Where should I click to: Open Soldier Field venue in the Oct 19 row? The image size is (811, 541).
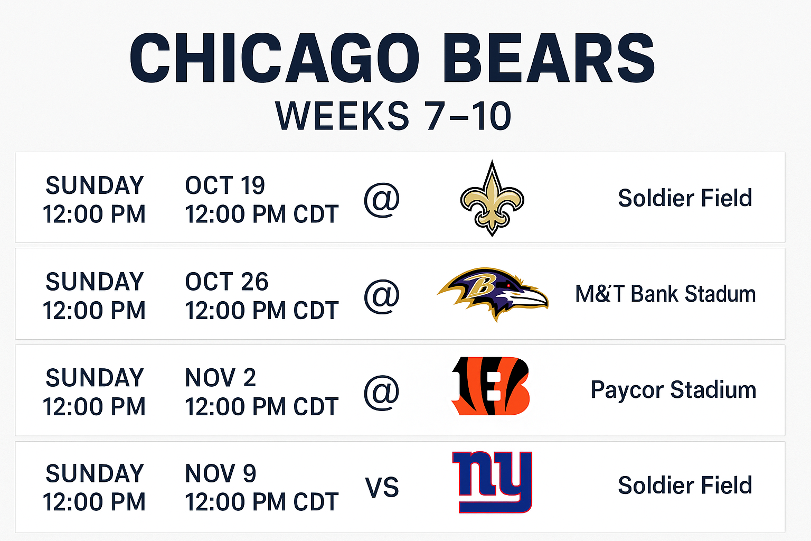685,198
